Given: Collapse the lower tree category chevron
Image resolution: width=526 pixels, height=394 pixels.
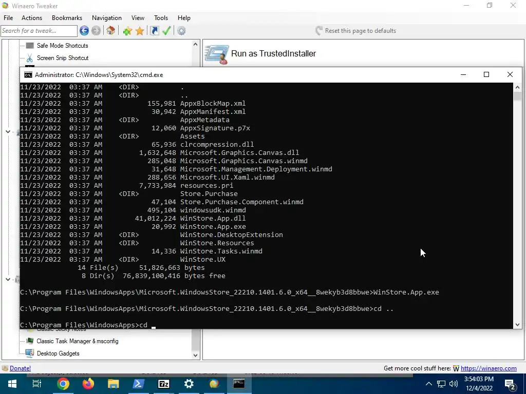Looking at the screenshot, I should (8, 279).
